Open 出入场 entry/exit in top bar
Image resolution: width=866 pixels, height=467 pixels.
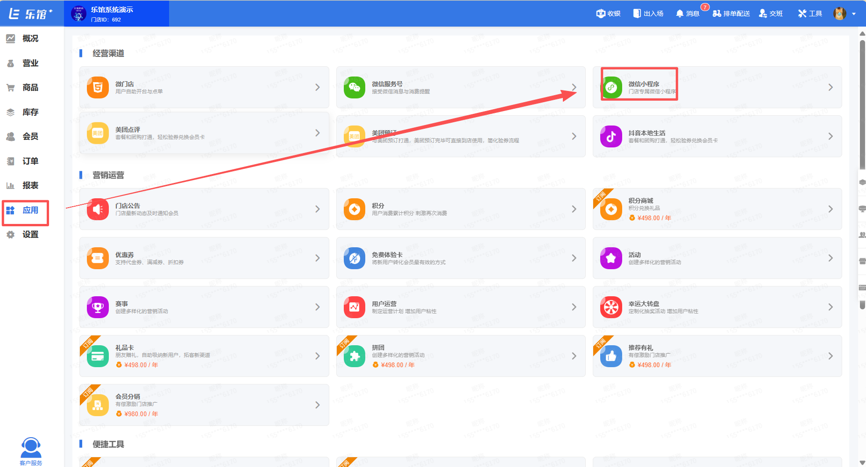point(648,14)
